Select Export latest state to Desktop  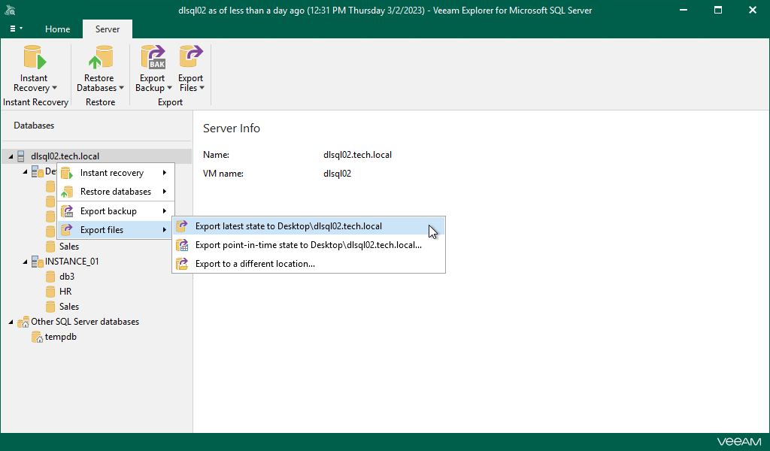[x=308, y=226]
